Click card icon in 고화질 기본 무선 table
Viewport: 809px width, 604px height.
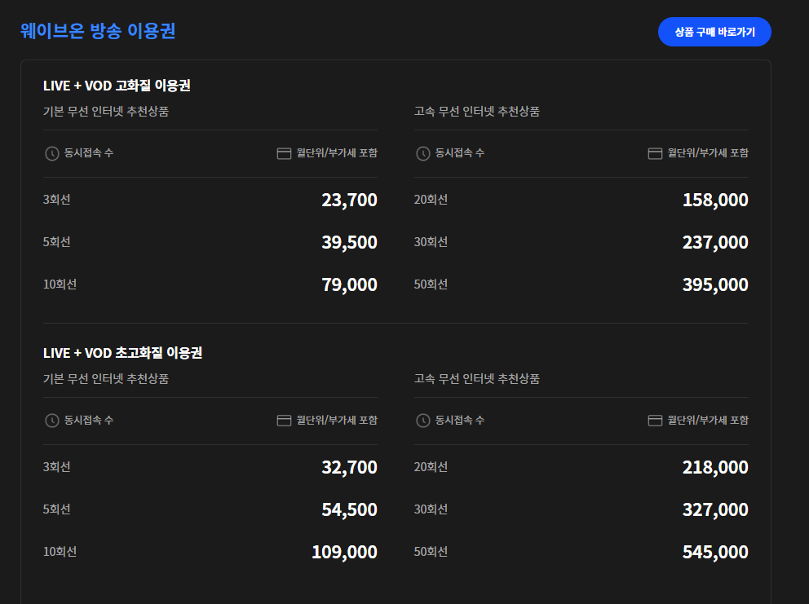284,153
